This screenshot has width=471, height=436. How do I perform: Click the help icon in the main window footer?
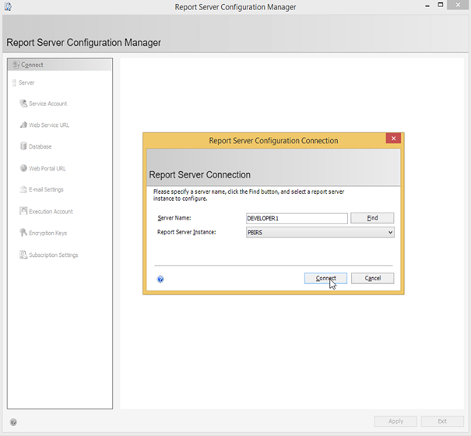[13, 422]
